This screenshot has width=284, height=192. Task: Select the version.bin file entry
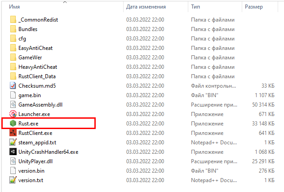click(31, 170)
